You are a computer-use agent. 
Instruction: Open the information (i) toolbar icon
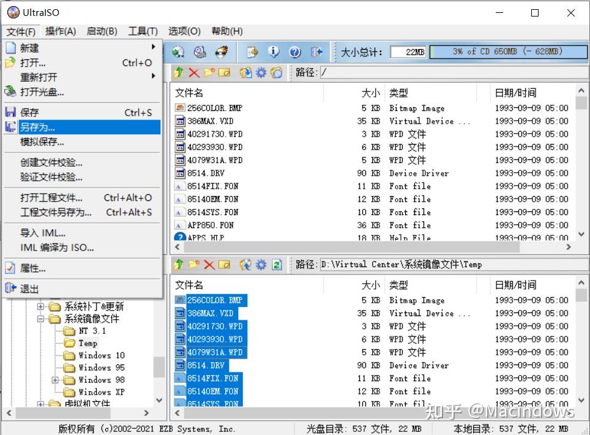pyautogui.click(x=274, y=51)
